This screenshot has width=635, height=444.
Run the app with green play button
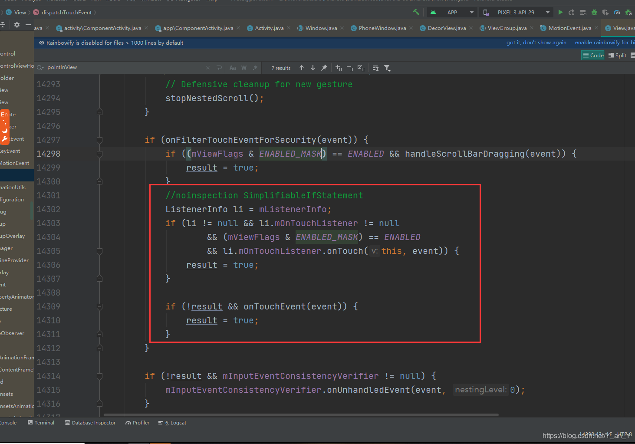coord(560,12)
